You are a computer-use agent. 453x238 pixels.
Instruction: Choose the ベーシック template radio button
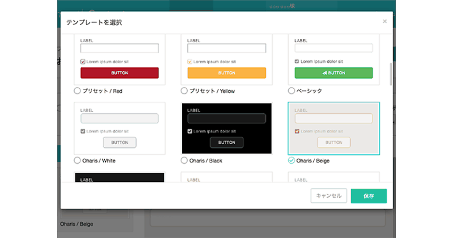tap(291, 91)
